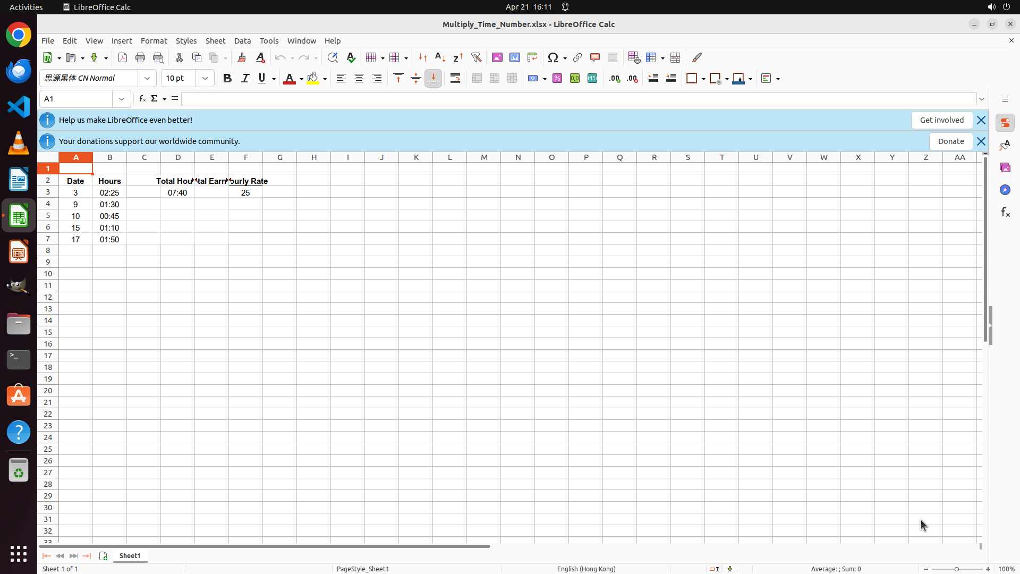Viewport: 1020px width, 574px height.
Task: Open the Format menu
Action: point(154,41)
